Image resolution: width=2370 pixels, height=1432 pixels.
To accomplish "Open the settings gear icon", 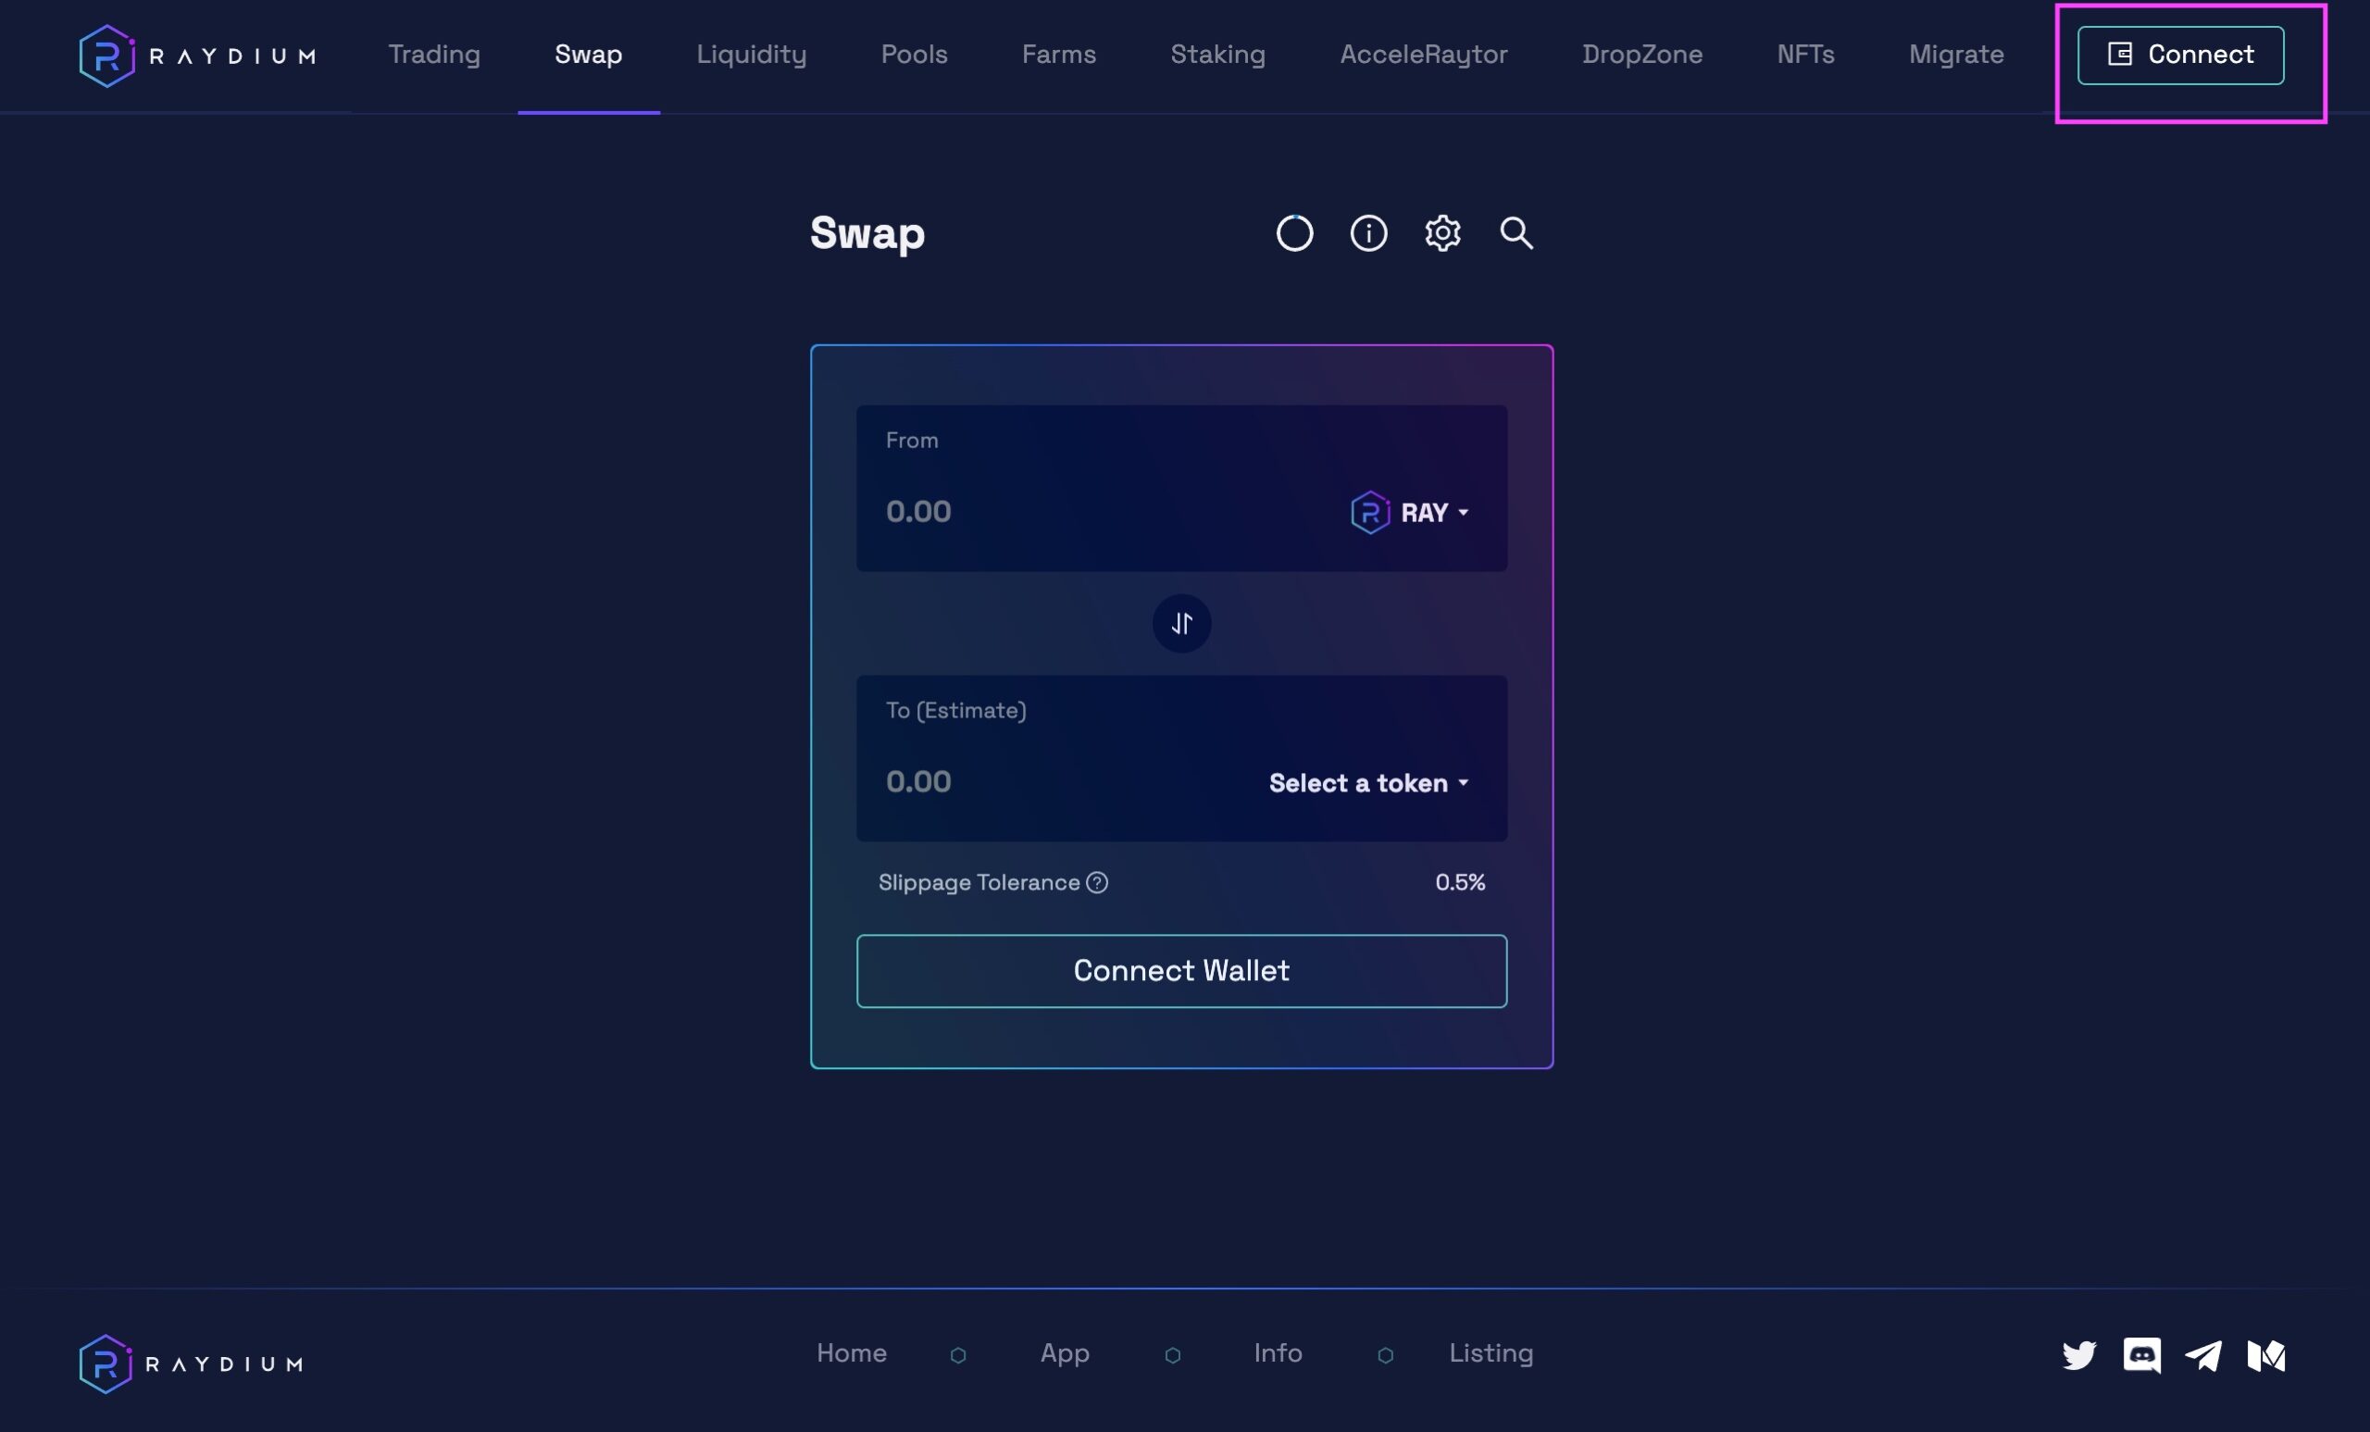I will [x=1442, y=233].
